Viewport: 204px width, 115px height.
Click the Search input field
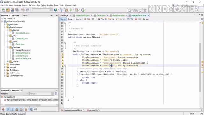[x=190, y=5]
